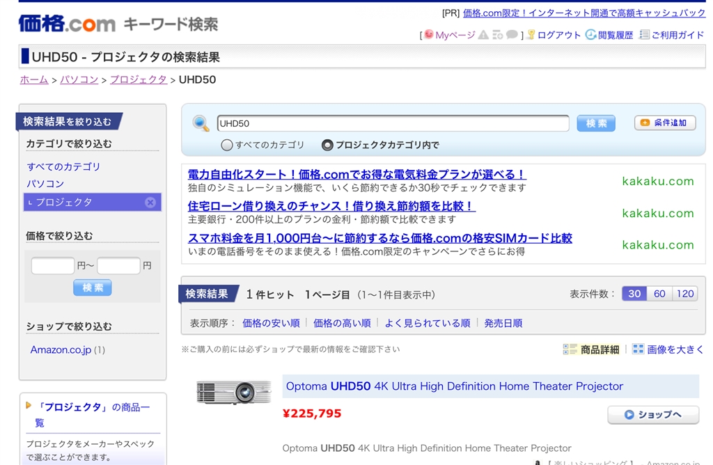The height and width of the screenshot is (465, 713).
Task: Click the first kakaku.com ad domain text
Action: click(x=658, y=182)
